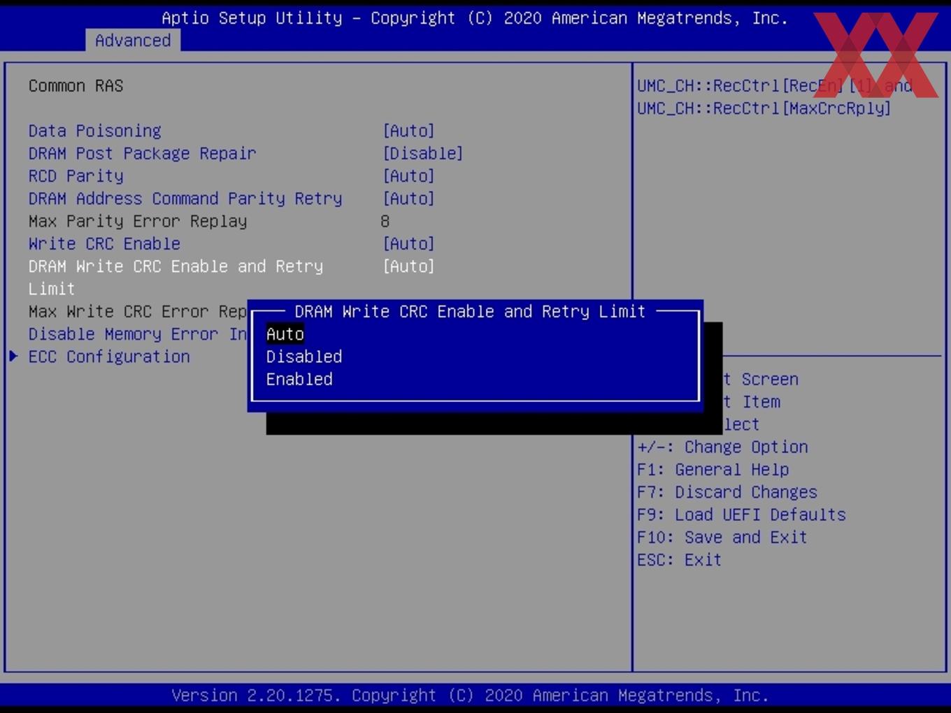Select the Data Poisoning setting label
Screen dimensions: 951x713
[94, 131]
